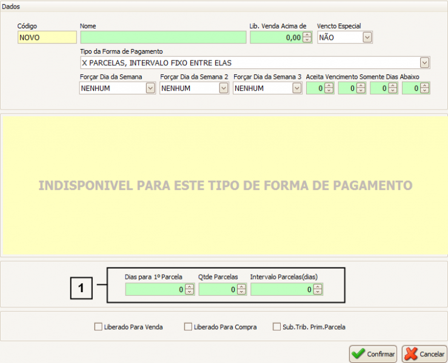Focus the Intervalo Parcelas(dias) input field

282,290
